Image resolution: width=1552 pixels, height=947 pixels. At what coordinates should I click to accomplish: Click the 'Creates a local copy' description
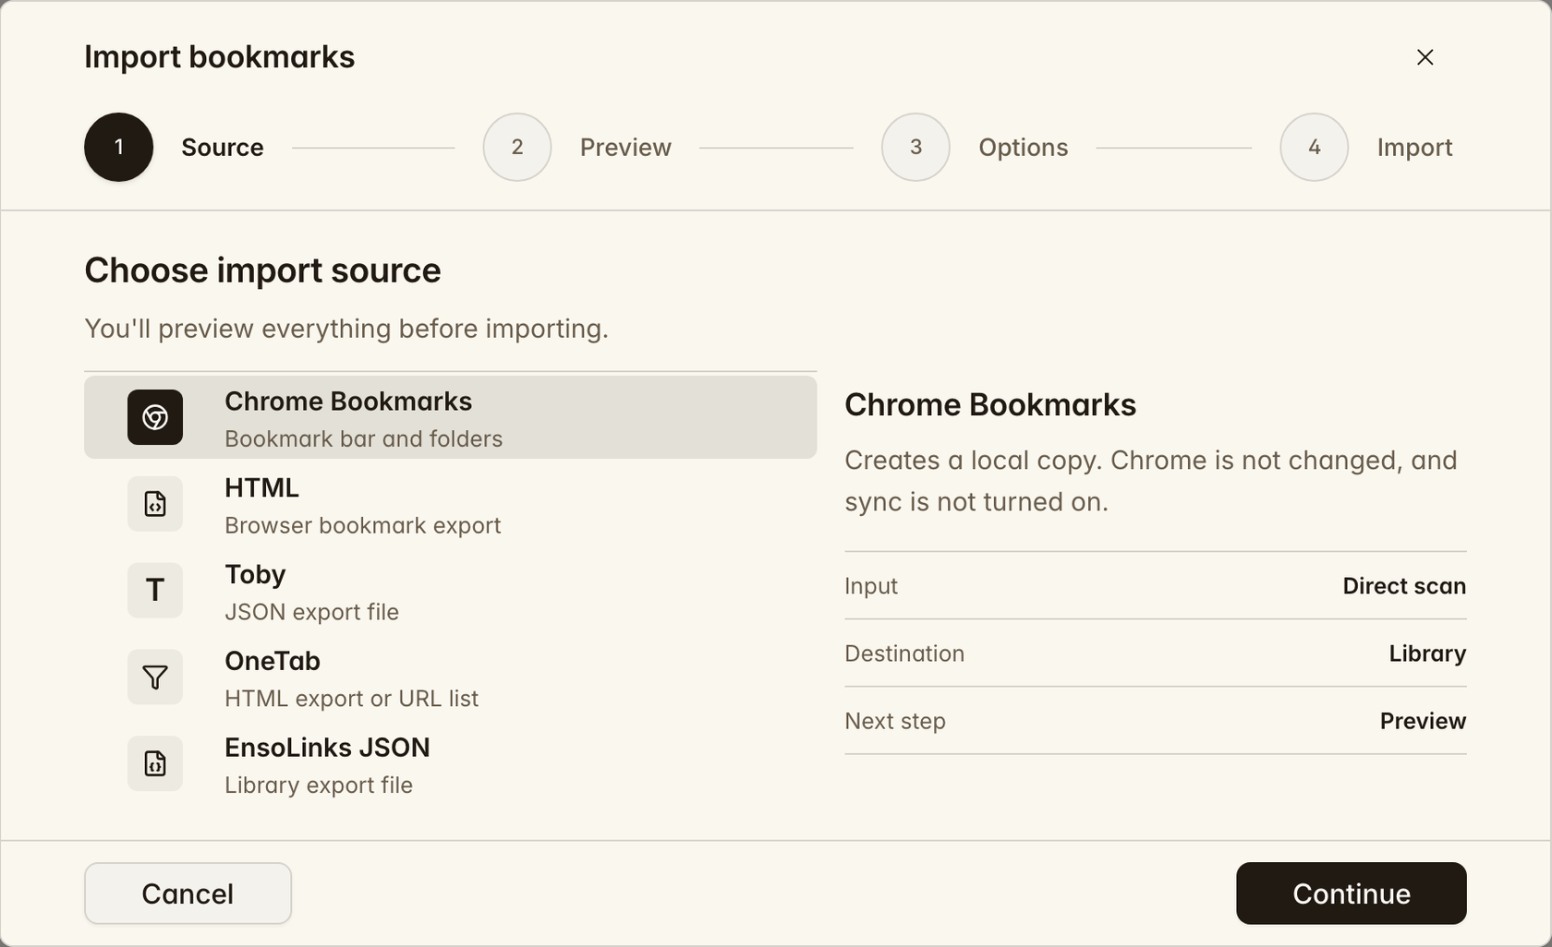point(1151,481)
